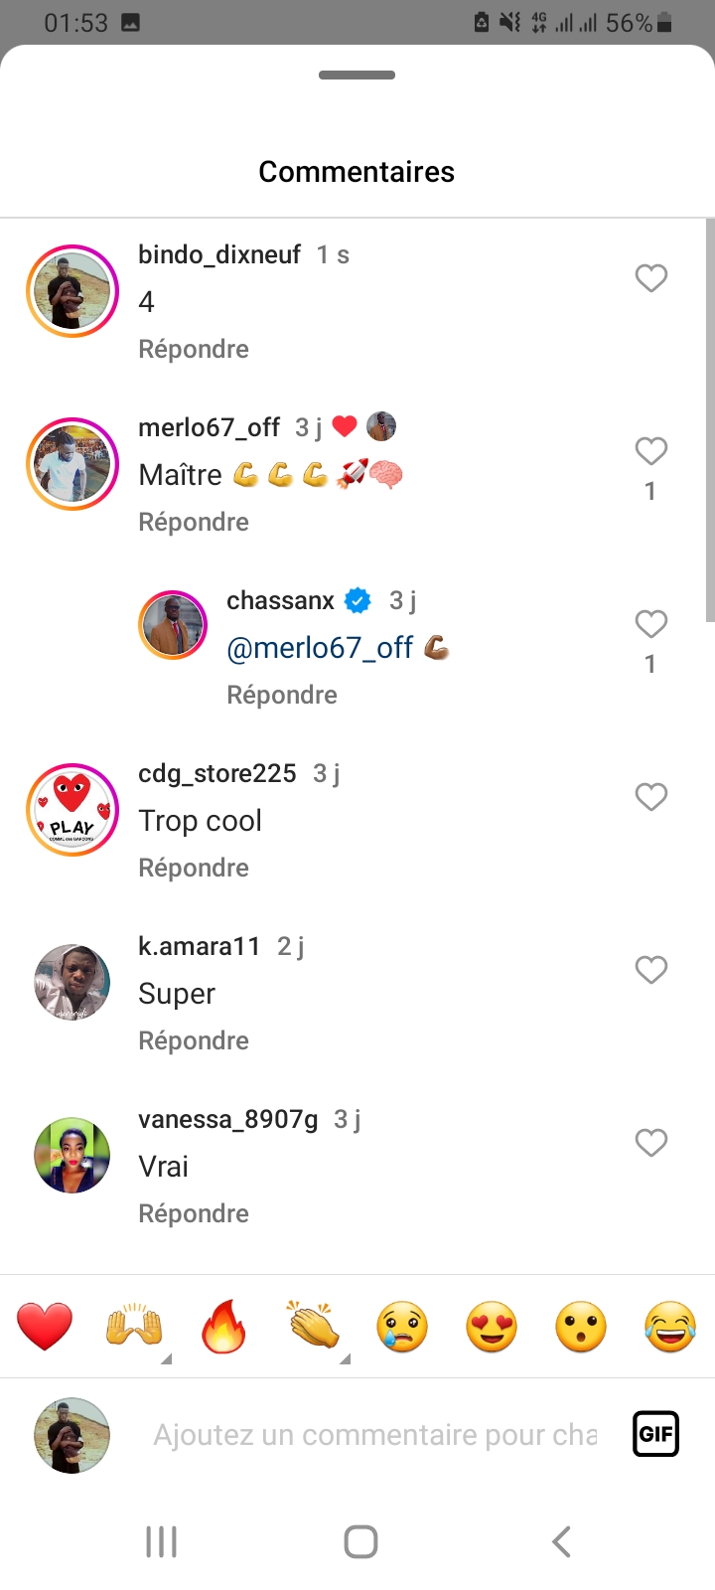This screenshot has width=715, height=1590.
Task: Open the @merlo67_off mention link
Action: coord(320,648)
